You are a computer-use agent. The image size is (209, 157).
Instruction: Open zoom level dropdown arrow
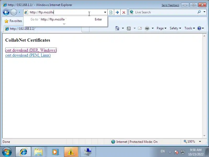(x=200, y=142)
